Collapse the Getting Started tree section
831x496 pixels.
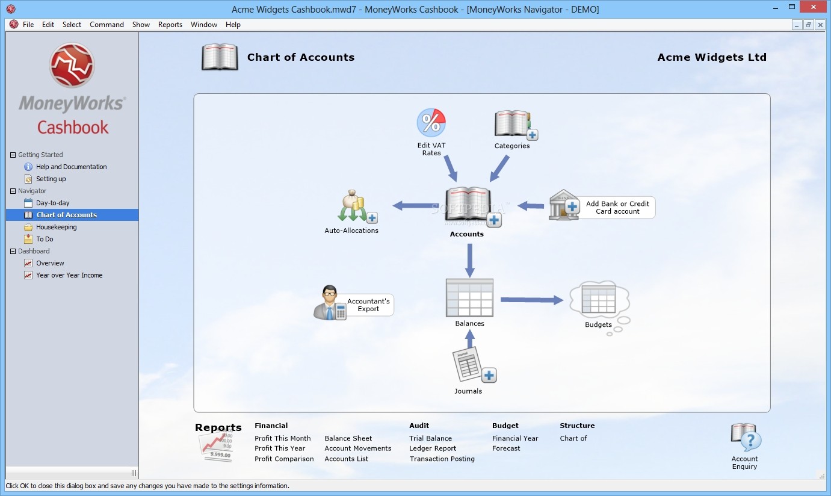(x=13, y=155)
